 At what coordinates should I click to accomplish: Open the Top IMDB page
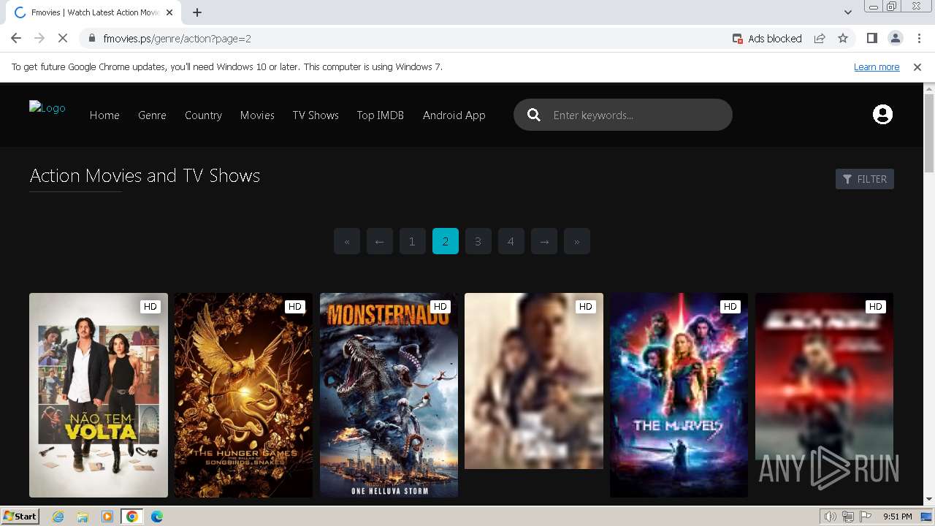coord(380,115)
